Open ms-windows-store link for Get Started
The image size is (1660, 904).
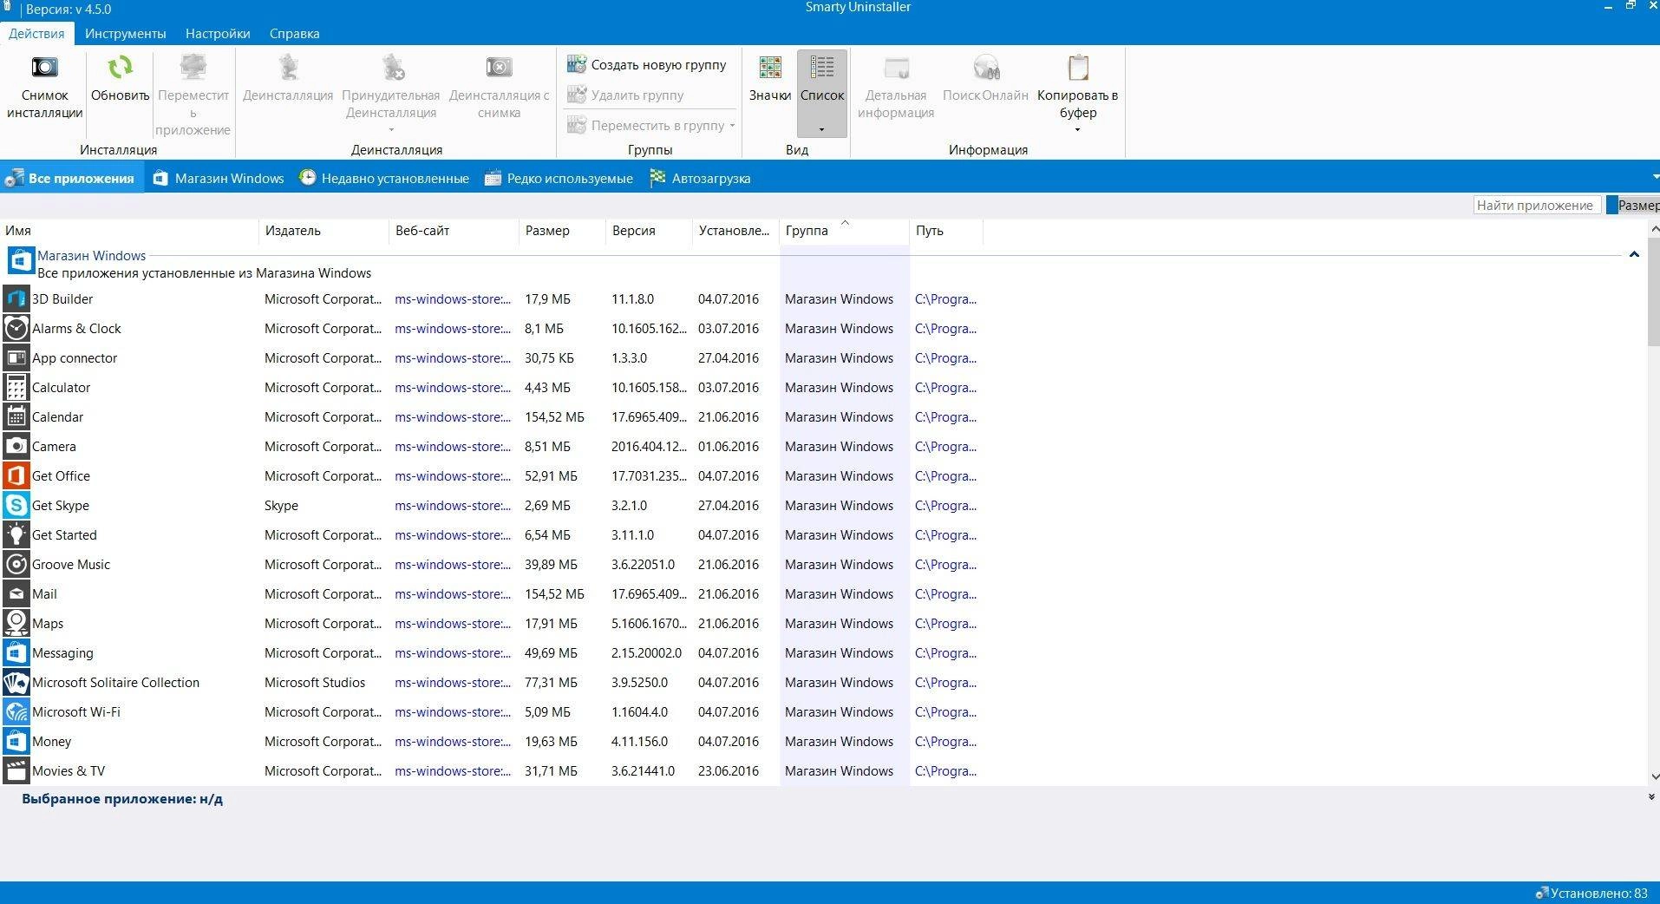[x=453, y=535]
